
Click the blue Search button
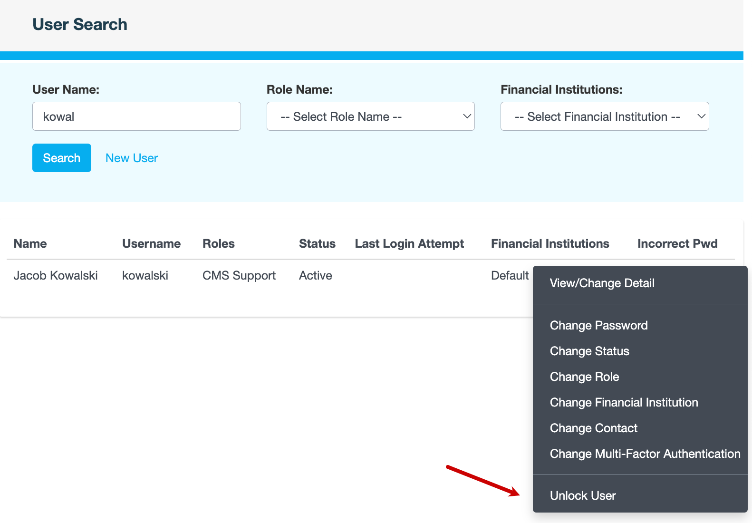pyautogui.click(x=62, y=158)
